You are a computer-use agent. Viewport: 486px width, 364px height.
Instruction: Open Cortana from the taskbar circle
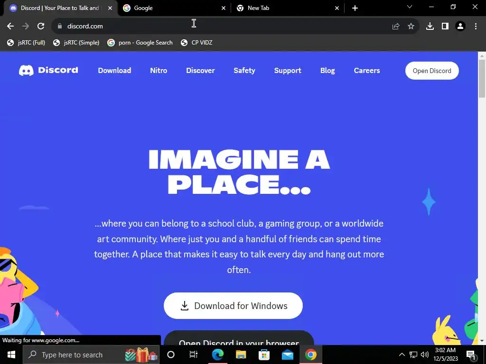click(x=171, y=355)
